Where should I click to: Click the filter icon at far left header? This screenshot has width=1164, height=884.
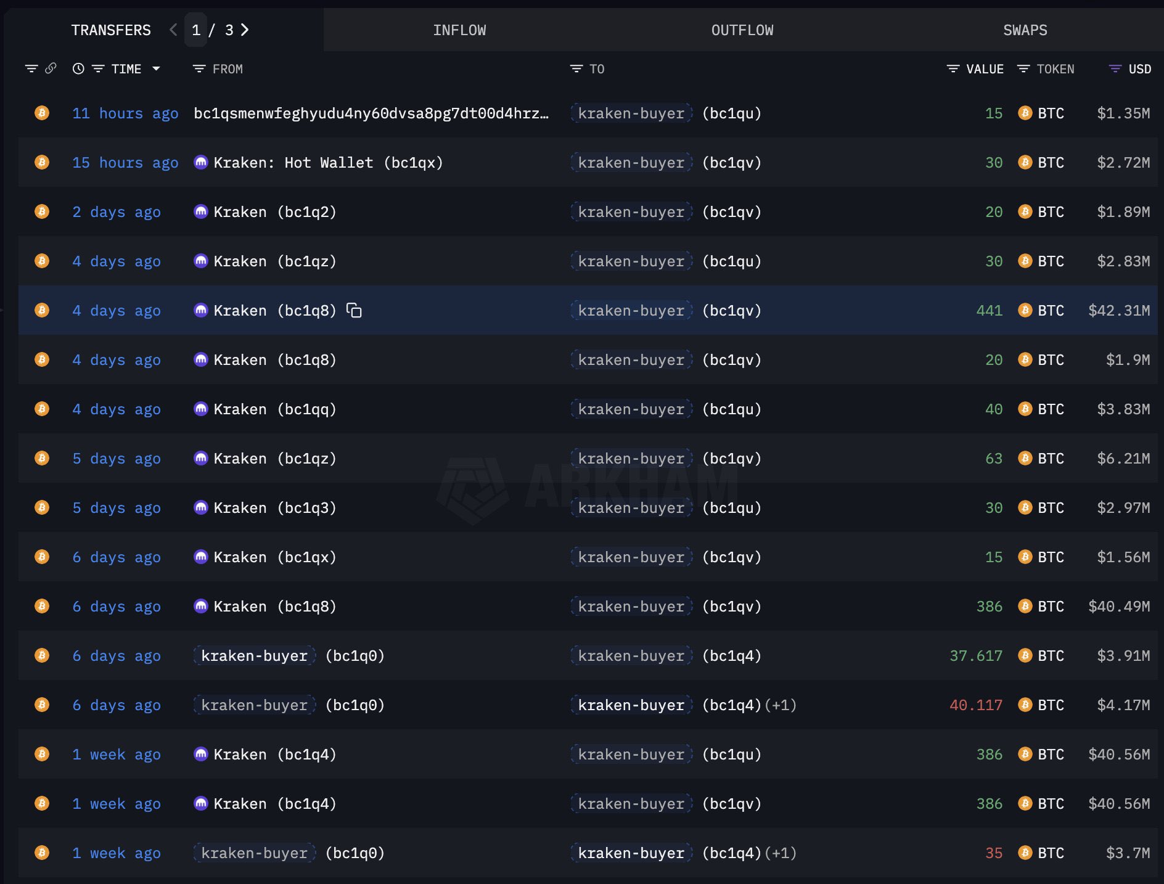coord(31,69)
